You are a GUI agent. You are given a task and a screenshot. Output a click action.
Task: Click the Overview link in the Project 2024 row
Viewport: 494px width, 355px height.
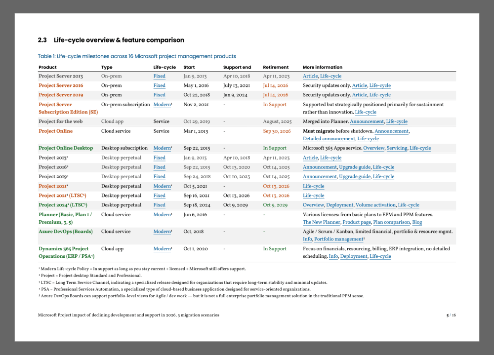point(313,205)
